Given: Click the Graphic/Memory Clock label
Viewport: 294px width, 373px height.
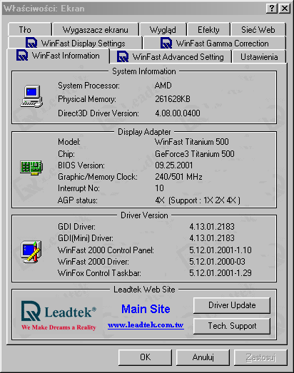Looking at the screenshot, I should coord(98,177).
